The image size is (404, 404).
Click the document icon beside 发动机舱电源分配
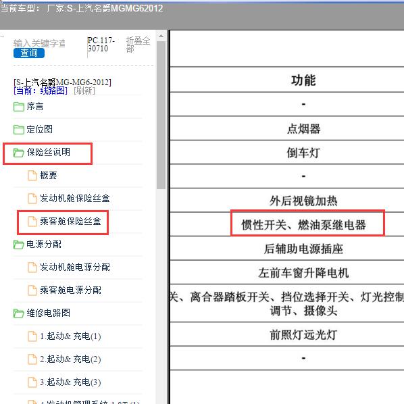[32, 267]
